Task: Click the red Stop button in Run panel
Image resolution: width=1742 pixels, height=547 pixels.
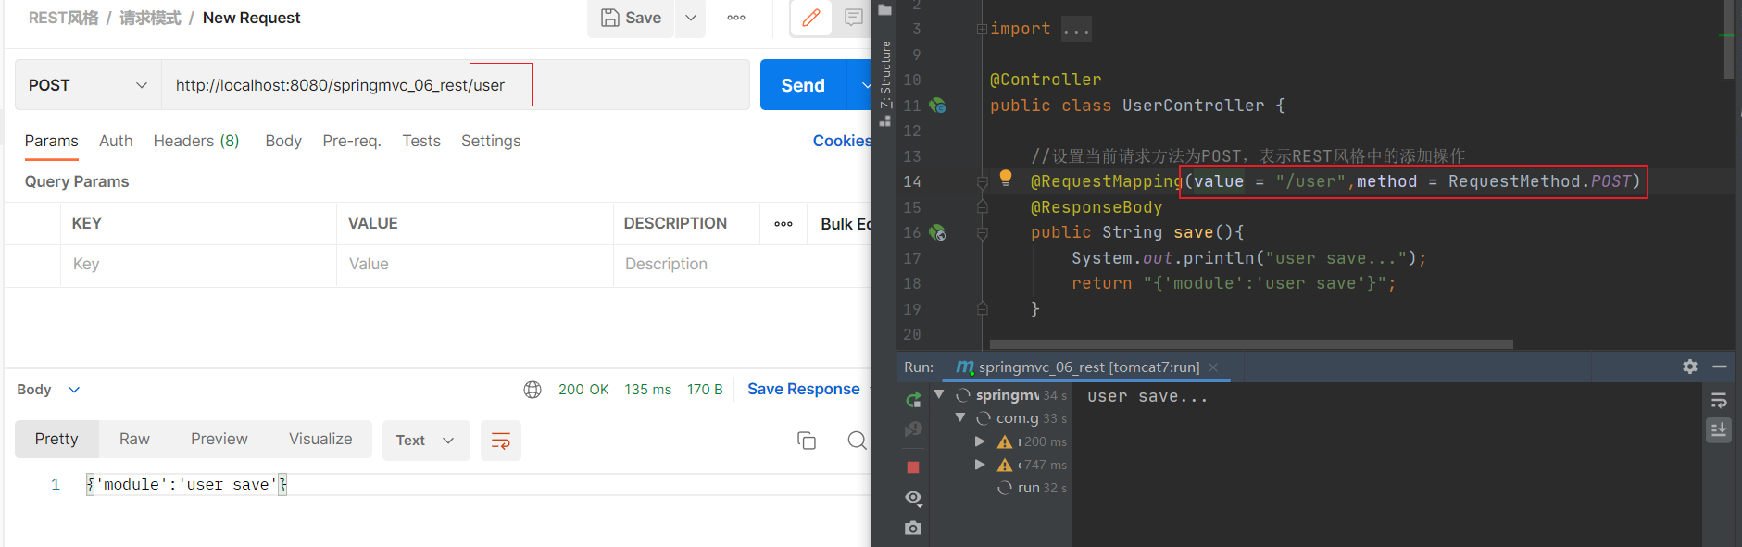Action: coord(913,467)
